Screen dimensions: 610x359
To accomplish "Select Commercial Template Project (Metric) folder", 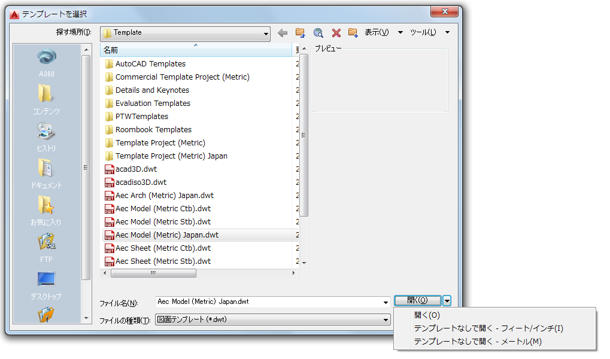I will [x=183, y=77].
